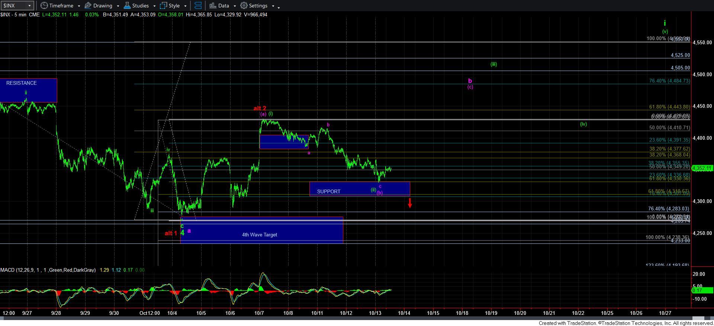Click the Hi=4,365.85 status value
This screenshot has height=326, width=714.
click(198, 14)
